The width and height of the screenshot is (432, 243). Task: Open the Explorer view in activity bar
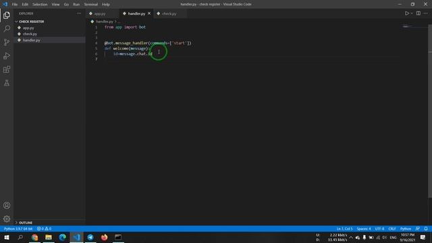(x=7, y=16)
